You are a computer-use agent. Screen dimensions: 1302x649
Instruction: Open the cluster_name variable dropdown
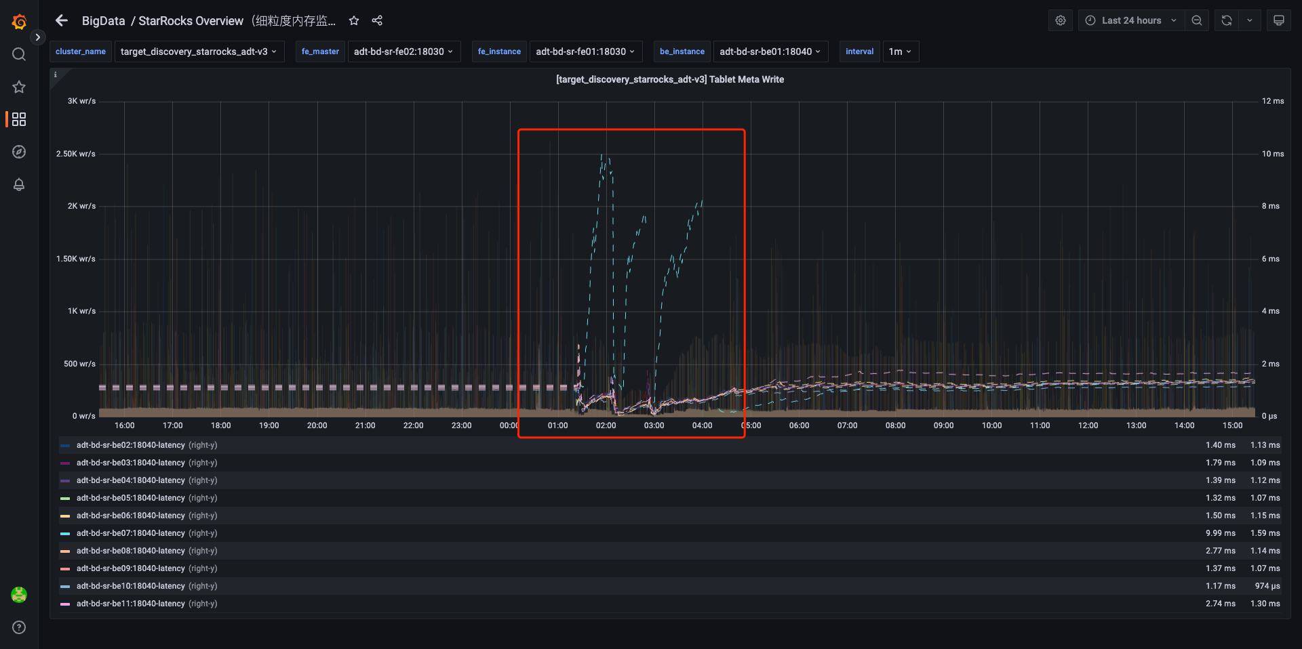(x=199, y=51)
